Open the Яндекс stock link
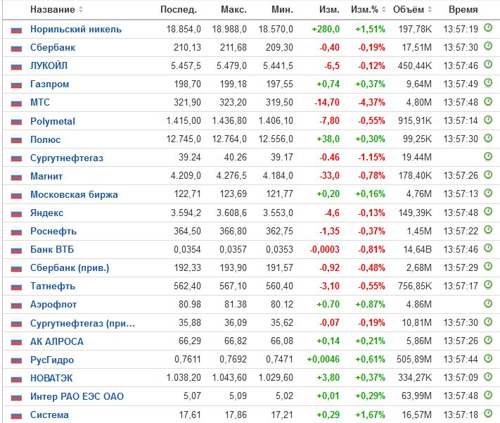Image resolution: width=500 pixels, height=423 pixels. 46,213
